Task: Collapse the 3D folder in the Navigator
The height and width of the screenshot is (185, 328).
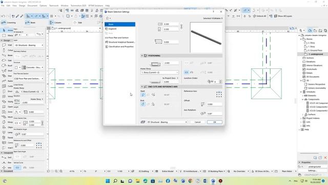Action: click(301, 81)
